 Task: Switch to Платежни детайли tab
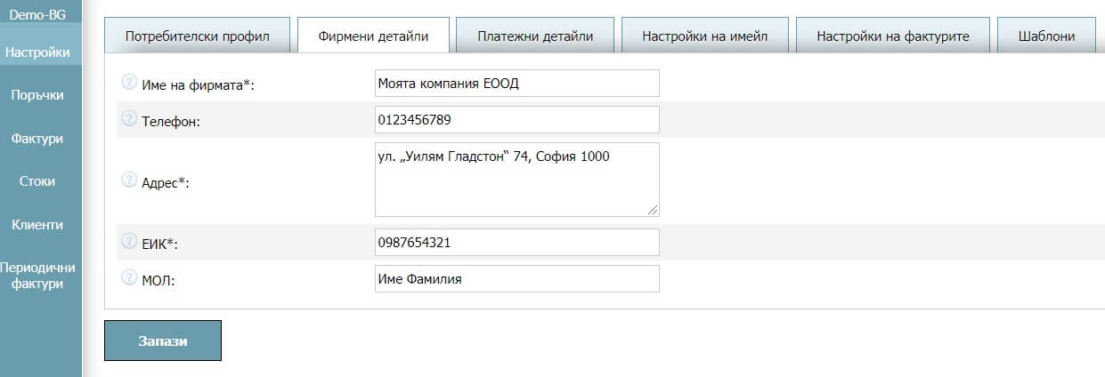tap(535, 36)
